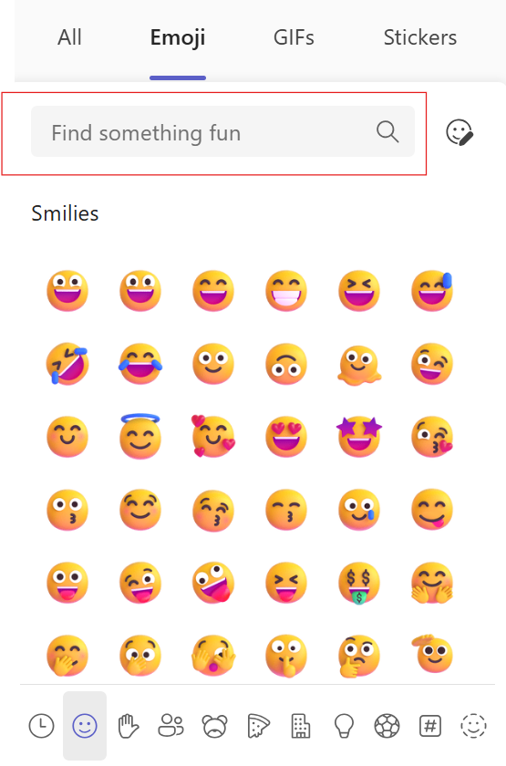This screenshot has width=506, height=766.
Task: Pick the money-mouth face emoji
Action: 359,583
